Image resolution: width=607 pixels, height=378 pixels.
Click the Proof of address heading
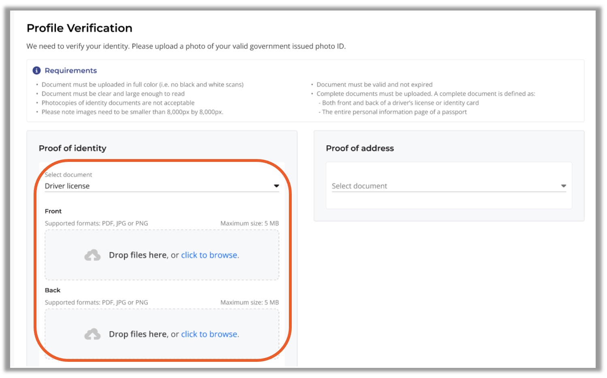(360, 148)
